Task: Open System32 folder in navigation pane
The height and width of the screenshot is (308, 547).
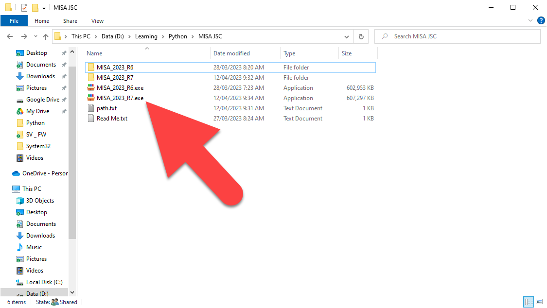Action: (38, 146)
